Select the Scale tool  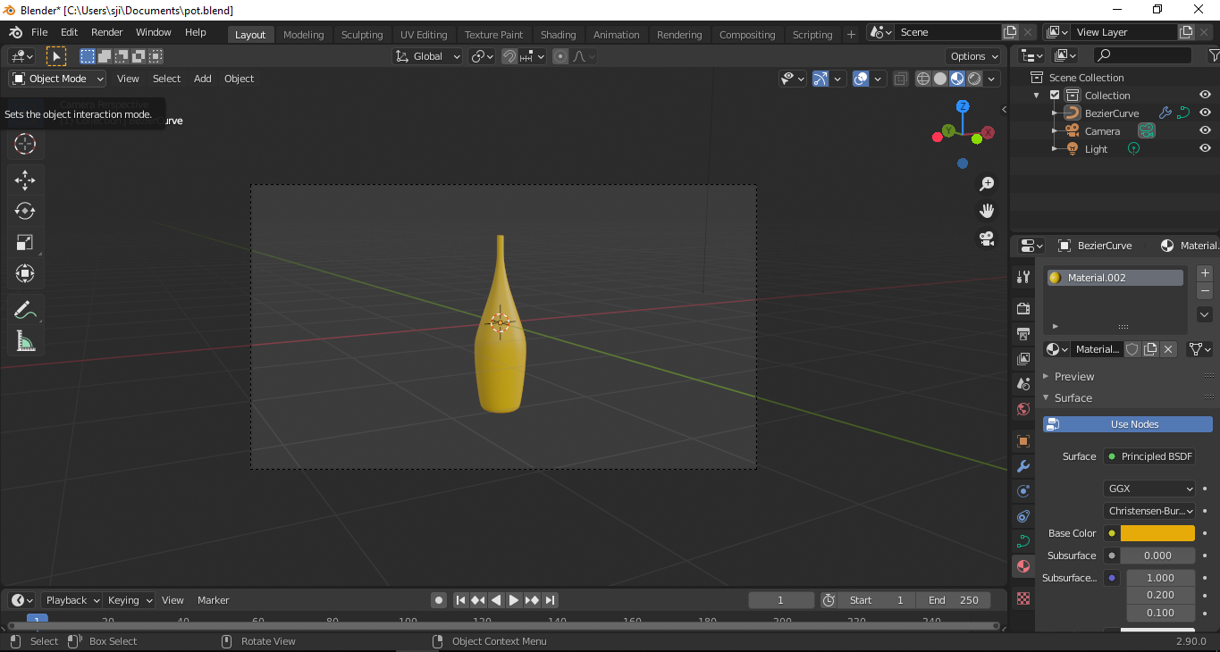[25, 242]
